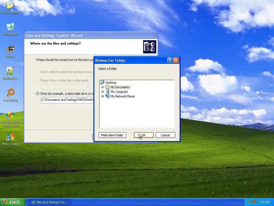Select the Notepad++ desktop shortcut
This screenshot has height=206, width=274.
10,73
